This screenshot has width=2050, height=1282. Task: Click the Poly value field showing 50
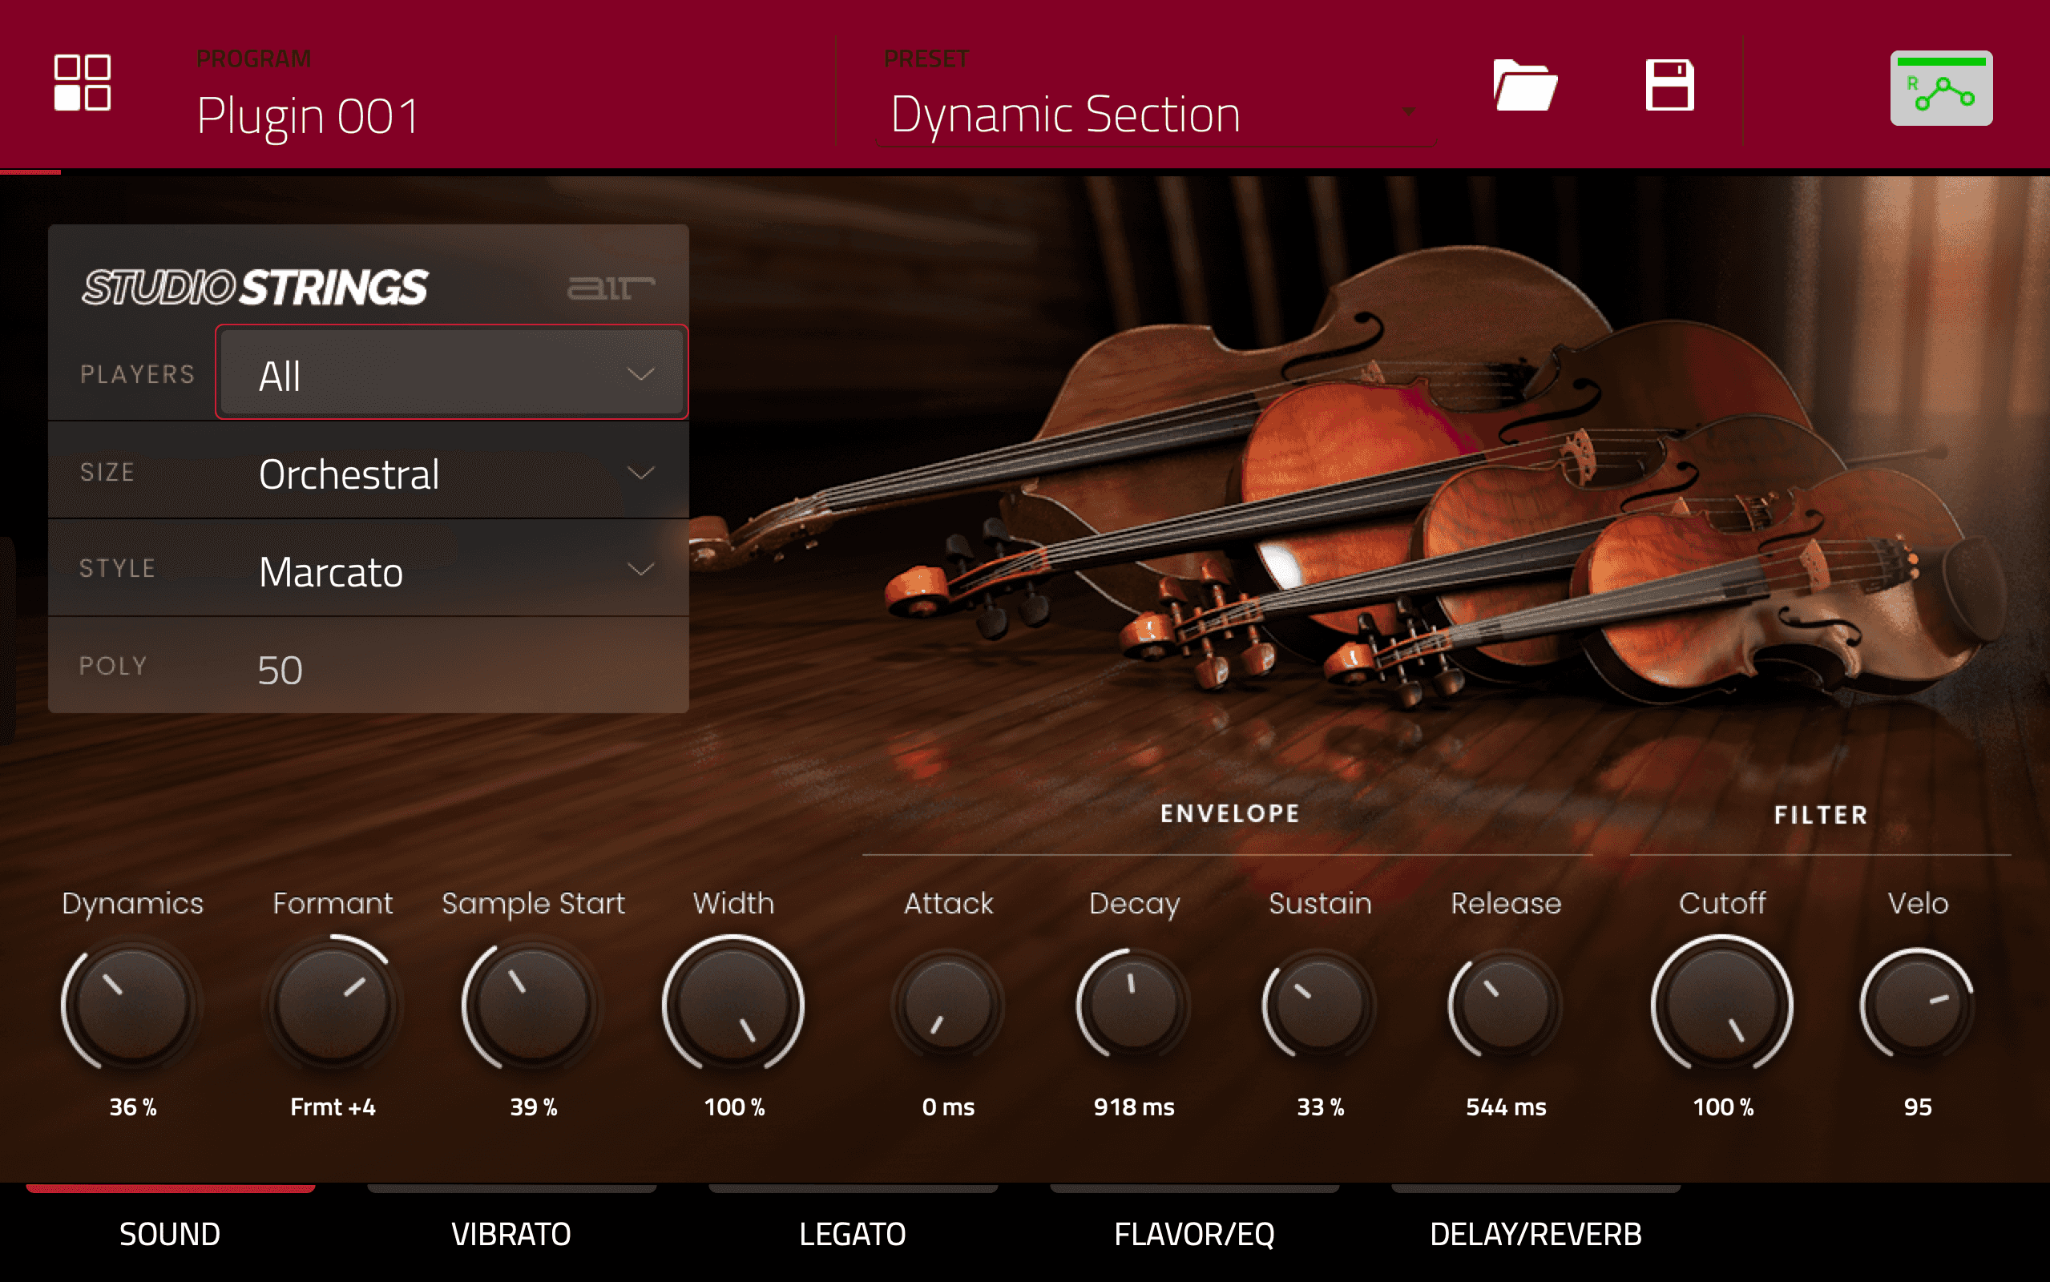click(x=280, y=669)
